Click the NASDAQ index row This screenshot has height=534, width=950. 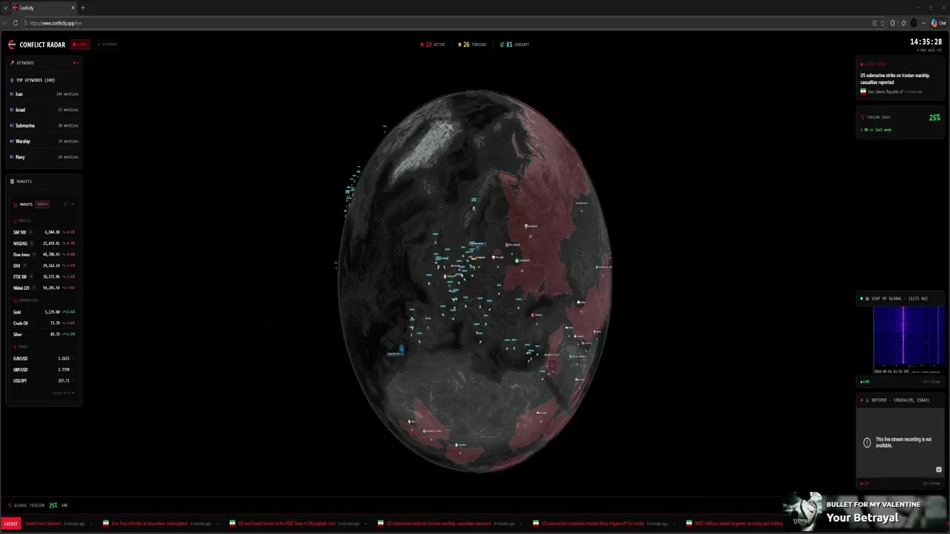click(x=44, y=243)
